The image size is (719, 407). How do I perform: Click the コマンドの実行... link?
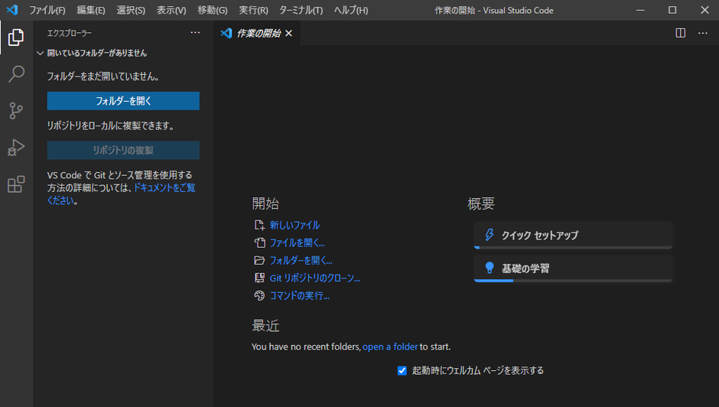pos(299,295)
